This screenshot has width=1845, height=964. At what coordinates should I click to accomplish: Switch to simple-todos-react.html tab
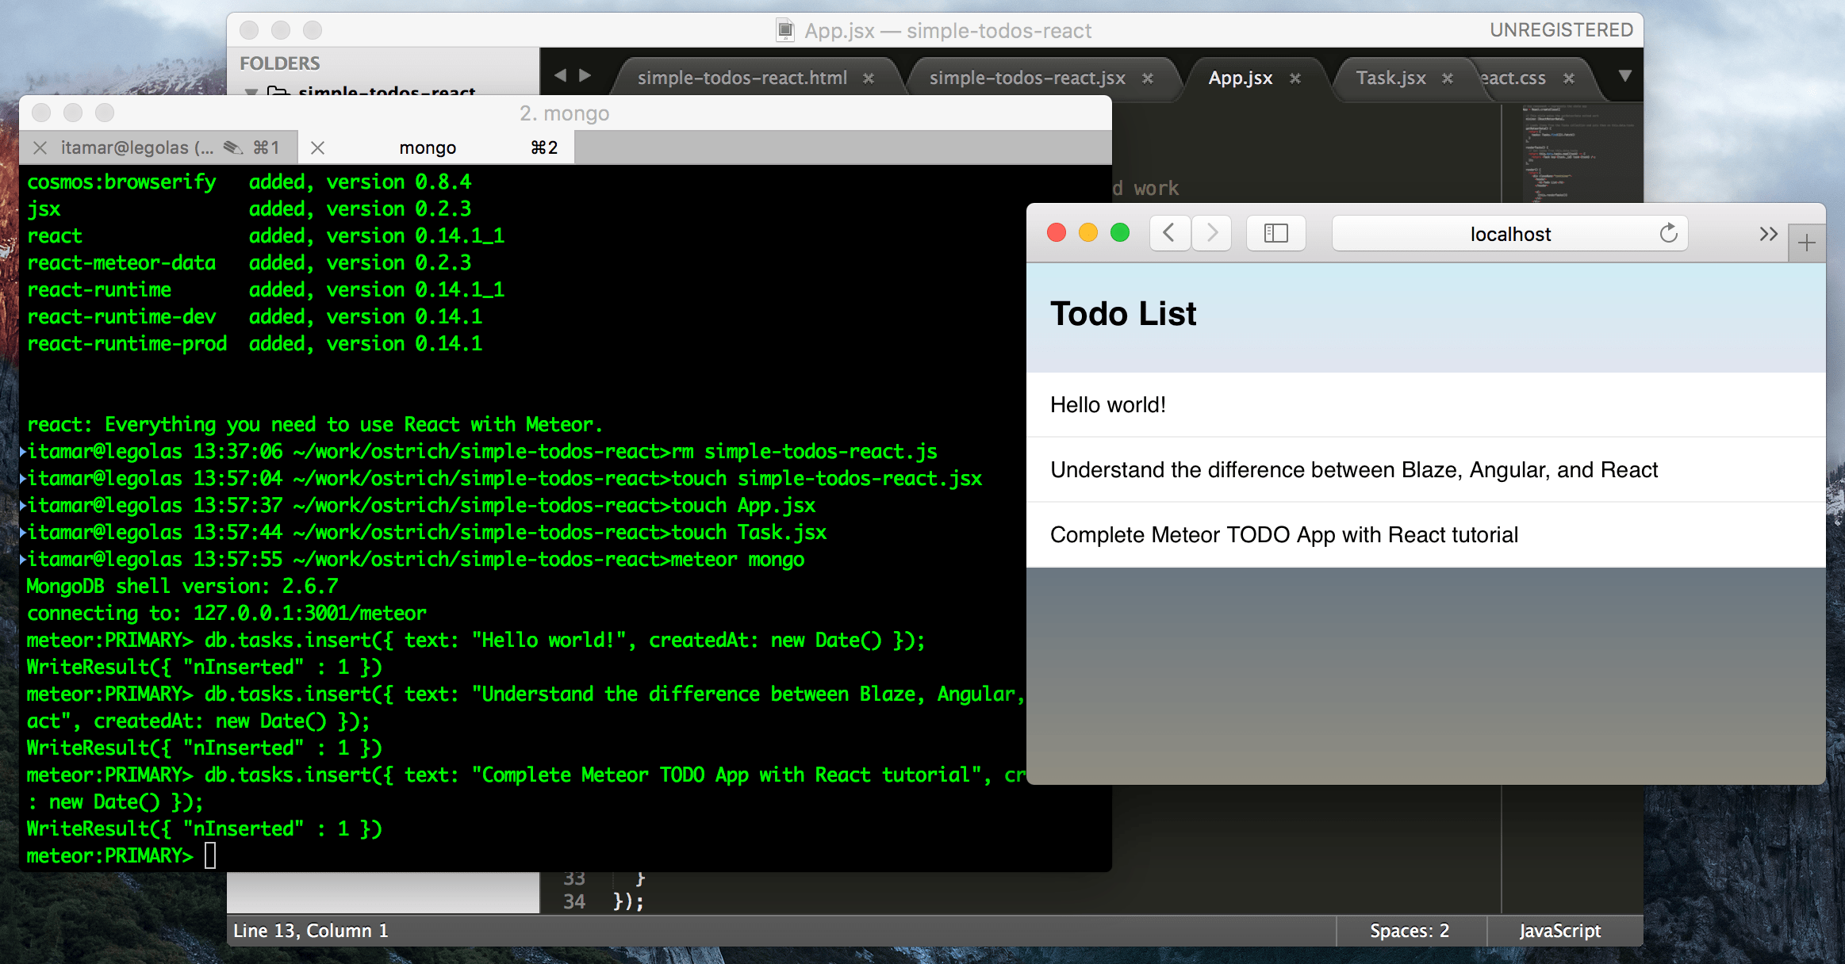742,78
